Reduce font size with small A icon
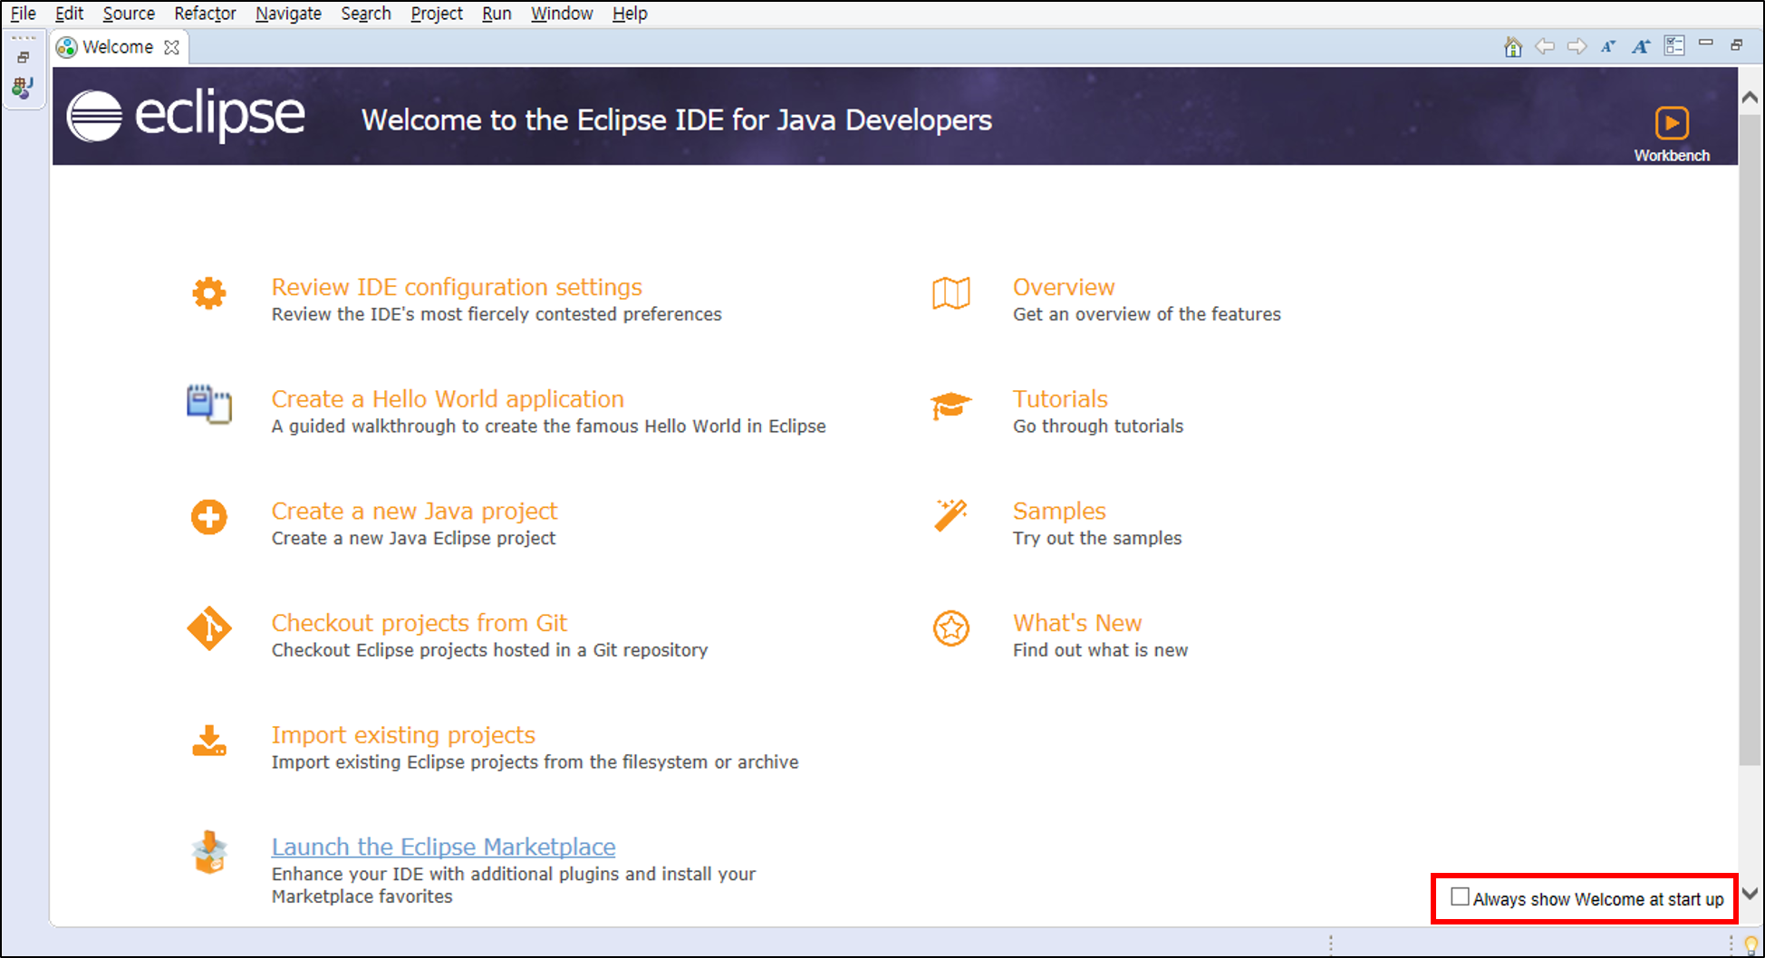1765x958 pixels. [x=1608, y=46]
